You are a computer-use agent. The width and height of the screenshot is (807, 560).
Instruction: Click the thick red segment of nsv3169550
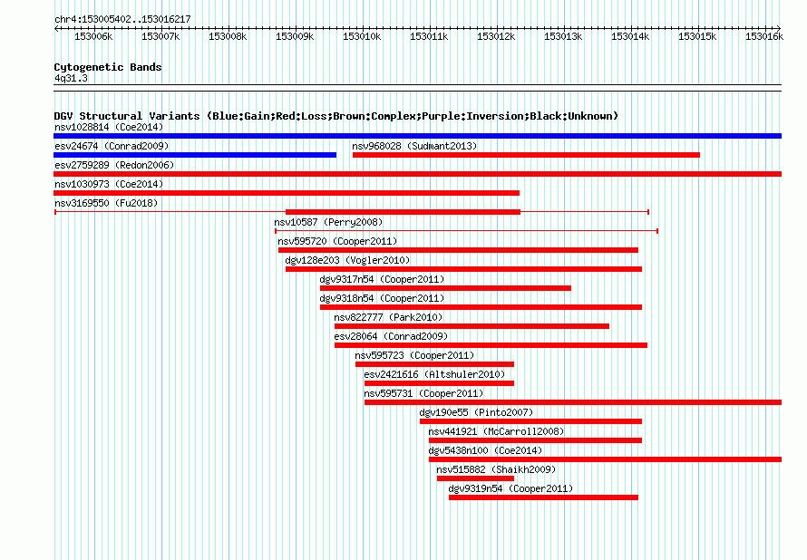point(403,212)
